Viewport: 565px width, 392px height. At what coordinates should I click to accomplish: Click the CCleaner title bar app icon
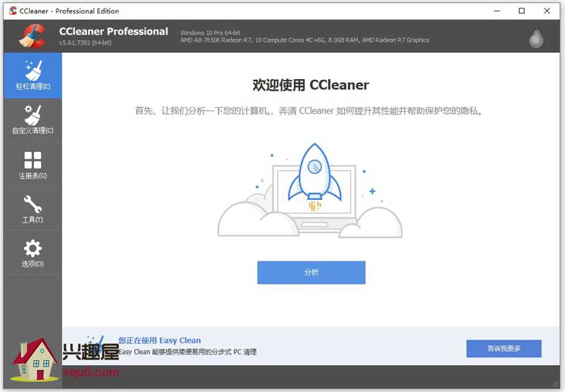[x=13, y=11]
